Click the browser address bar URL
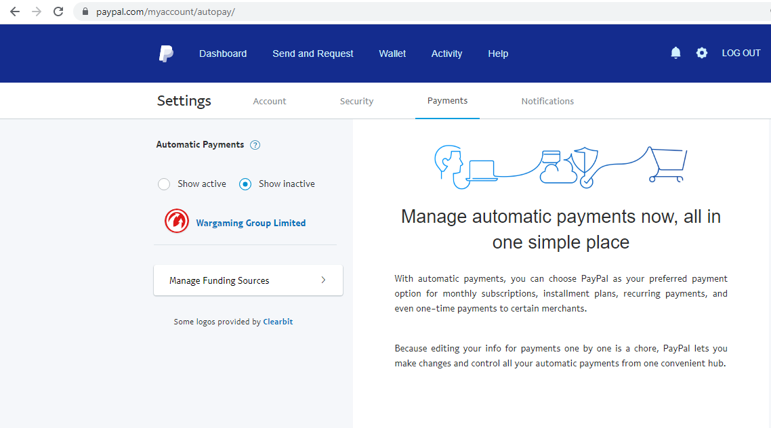Screen dimensions: 771x428 166,12
